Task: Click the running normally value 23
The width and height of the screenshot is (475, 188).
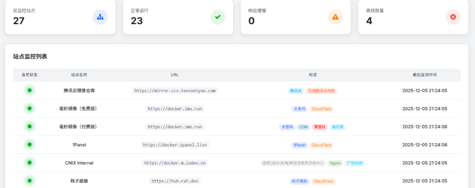Action: pyautogui.click(x=137, y=21)
